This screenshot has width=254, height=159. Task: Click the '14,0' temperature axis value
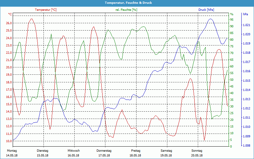pyautogui.click(x=9, y=112)
